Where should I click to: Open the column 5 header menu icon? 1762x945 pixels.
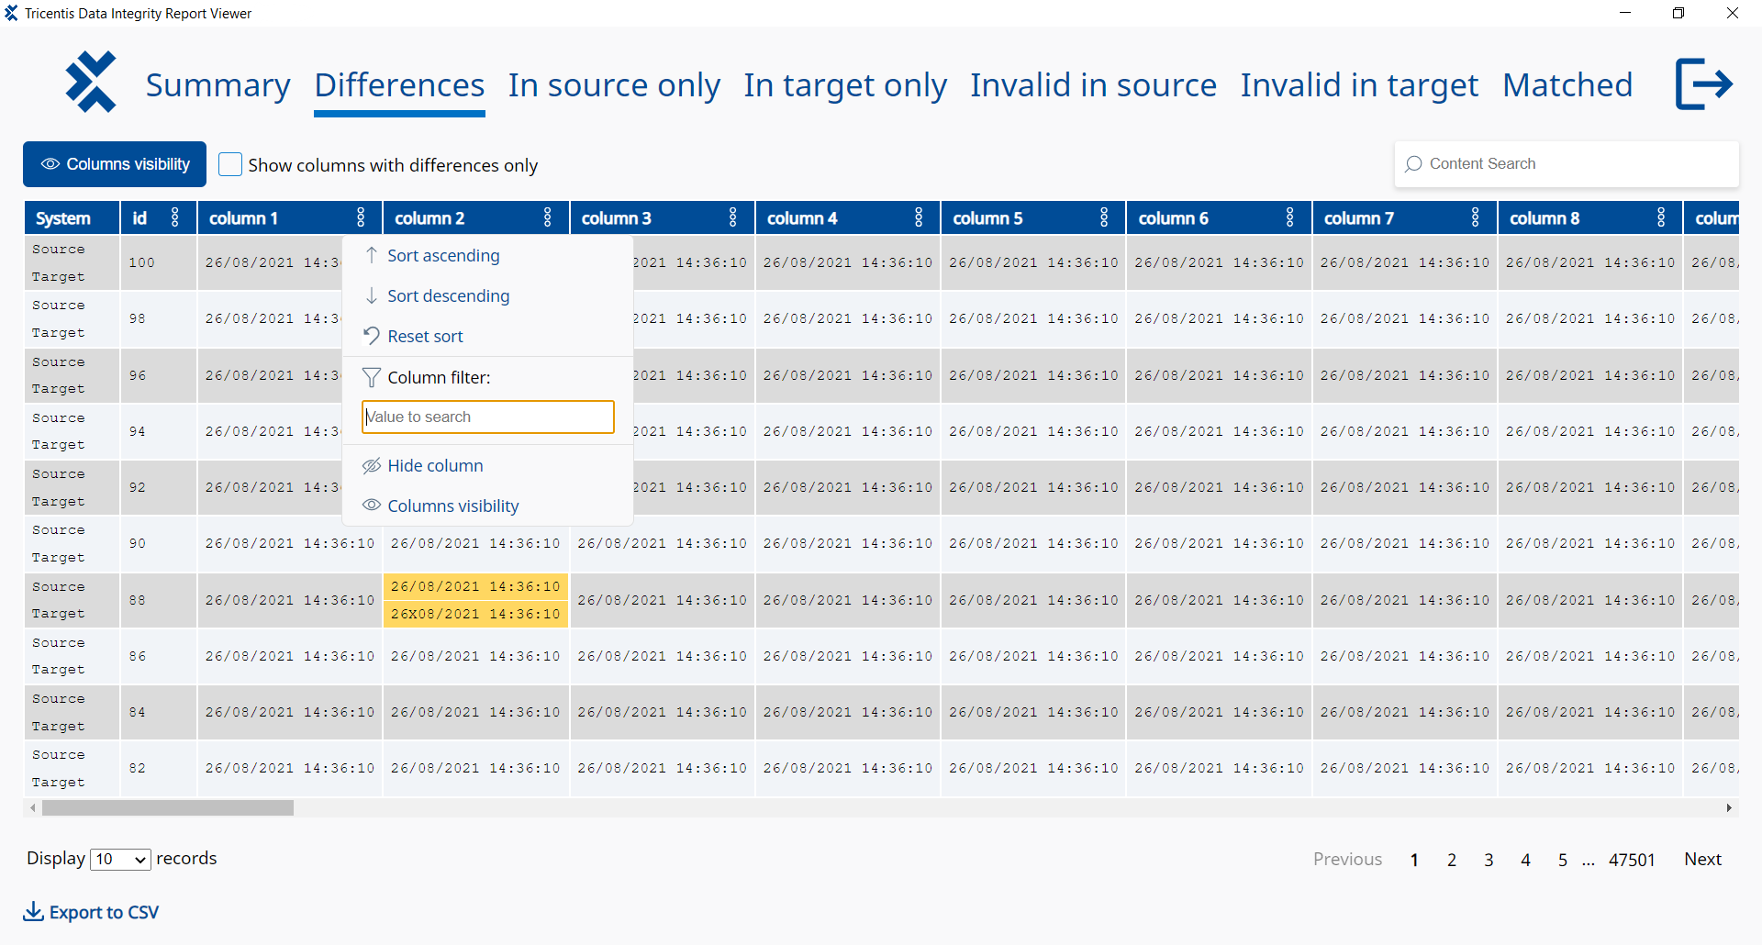click(x=1104, y=217)
